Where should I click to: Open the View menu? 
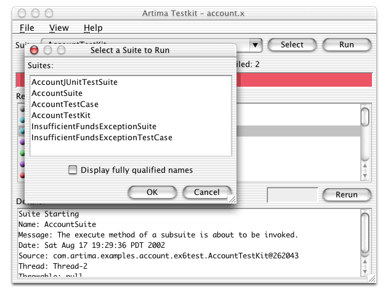pos(59,28)
